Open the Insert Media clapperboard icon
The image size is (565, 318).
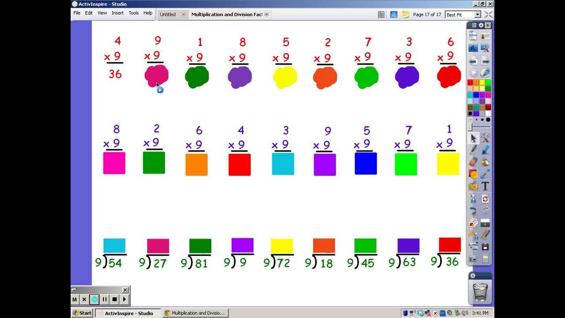coord(473,186)
